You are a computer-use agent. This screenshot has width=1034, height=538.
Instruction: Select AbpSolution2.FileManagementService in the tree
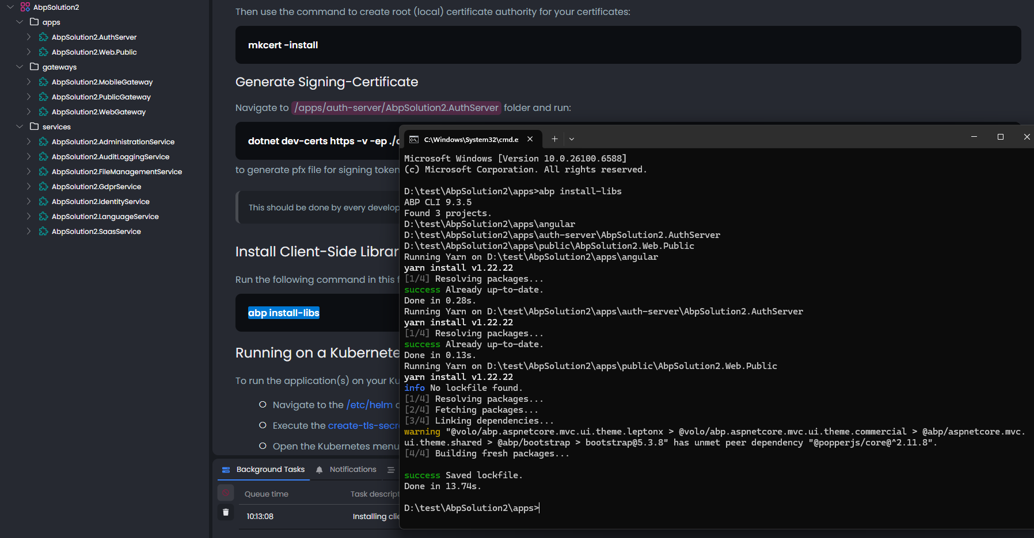coord(116,171)
